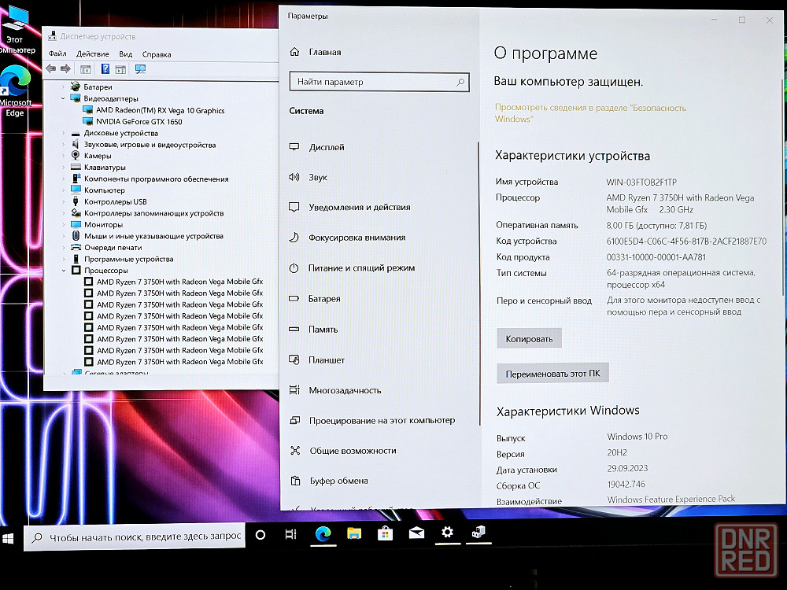Open the Звук settings section

(308, 177)
